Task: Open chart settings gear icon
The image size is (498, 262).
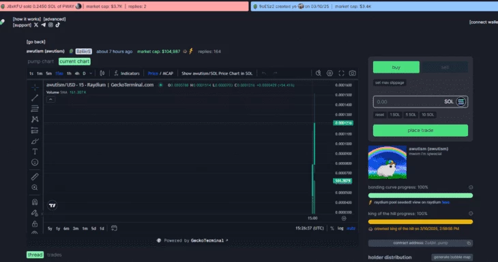Action: tap(329, 73)
